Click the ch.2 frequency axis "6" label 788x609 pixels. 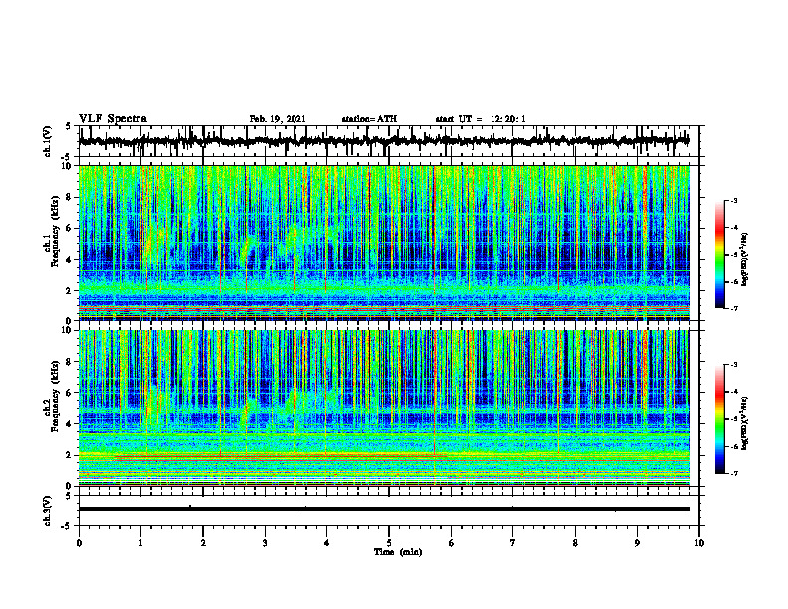point(70,393)
